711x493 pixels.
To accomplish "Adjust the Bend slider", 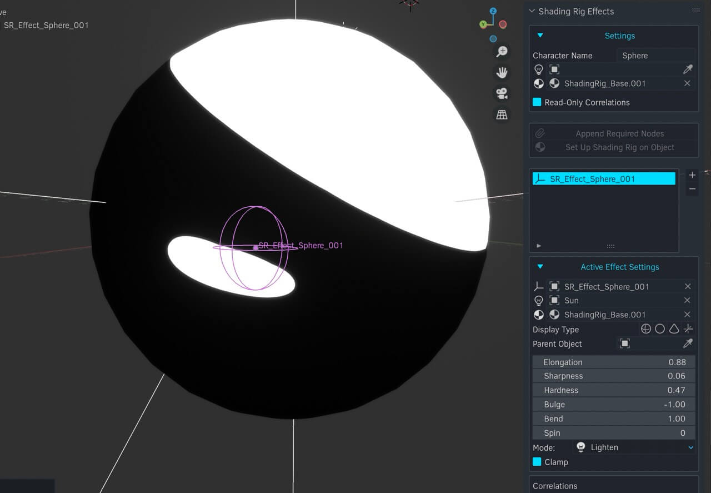I will point(614,419).
